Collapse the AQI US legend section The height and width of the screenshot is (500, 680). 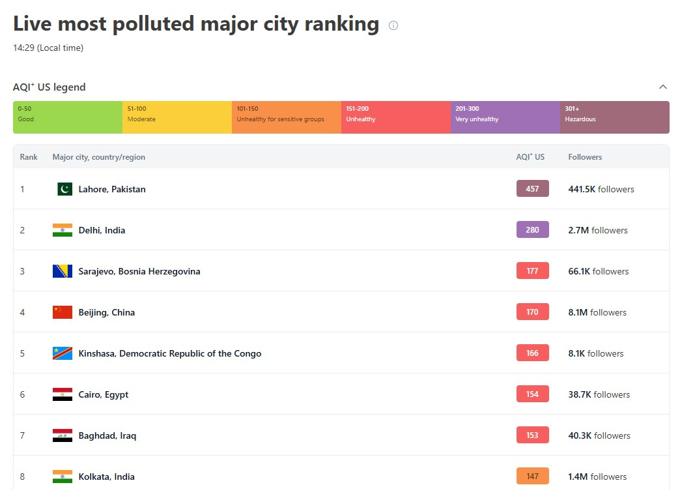(663, 87)
